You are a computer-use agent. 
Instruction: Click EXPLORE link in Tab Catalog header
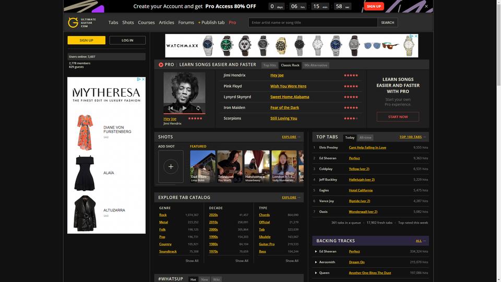click(289, 197)
